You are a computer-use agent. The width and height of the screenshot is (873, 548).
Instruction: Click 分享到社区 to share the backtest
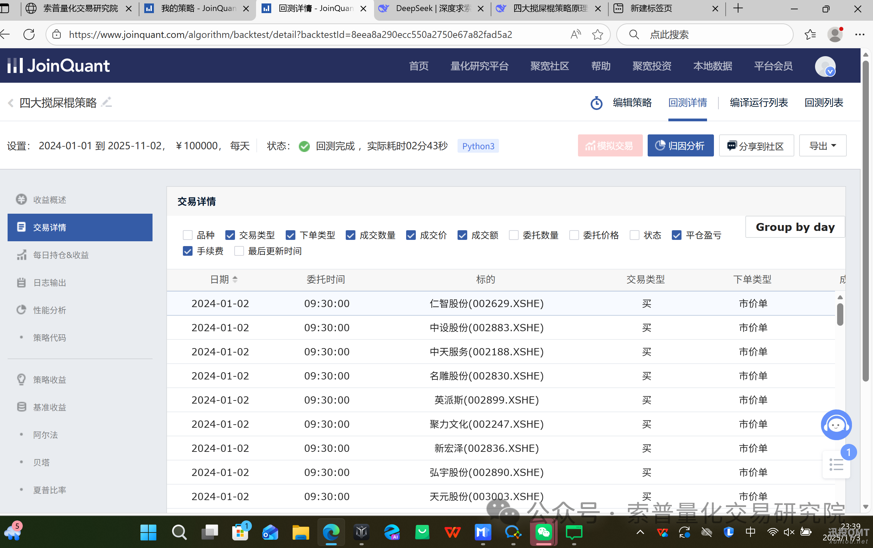pos(756,145)
